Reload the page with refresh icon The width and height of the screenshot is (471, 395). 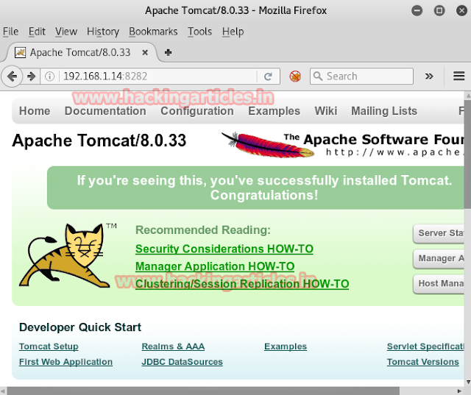[x=268, y=76]
